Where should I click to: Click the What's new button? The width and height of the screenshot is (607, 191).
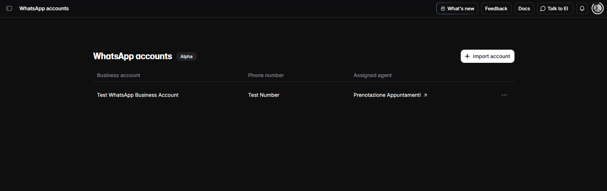point(457,8)
